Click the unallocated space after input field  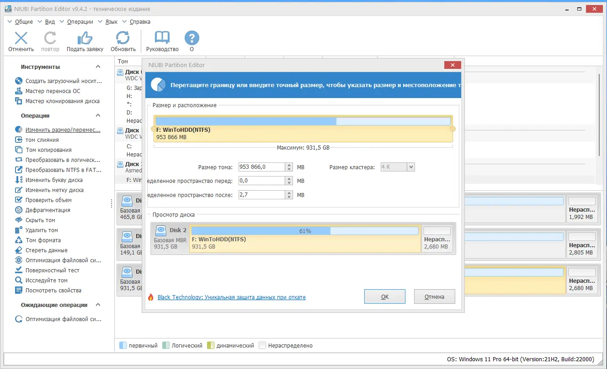point(262,195)
